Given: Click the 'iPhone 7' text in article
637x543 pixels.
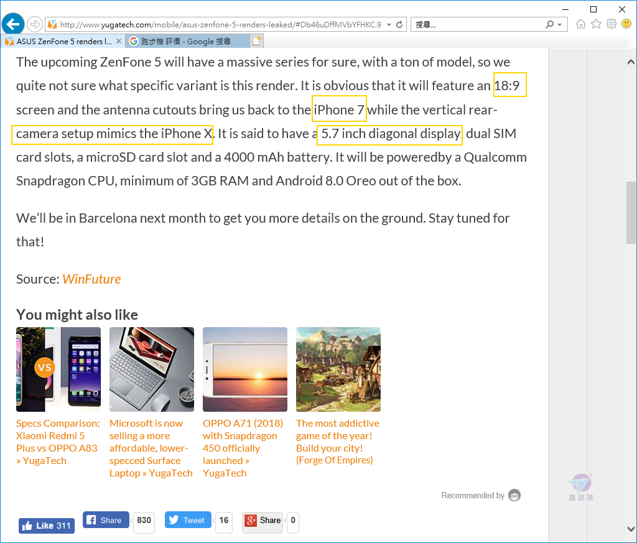Looking at the screenshot, I should pos(339,109).
